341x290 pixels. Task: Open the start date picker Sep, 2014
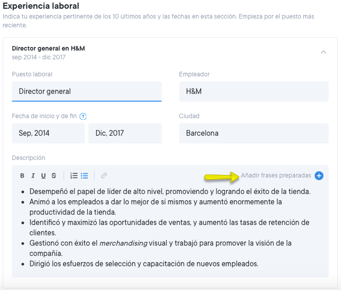tap(48, 133)
